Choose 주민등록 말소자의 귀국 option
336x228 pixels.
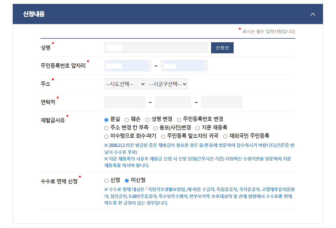point(163,136)
